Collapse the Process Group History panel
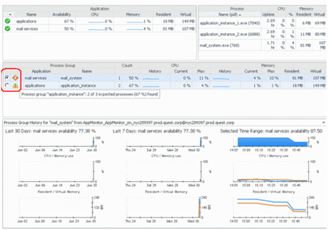Viewport: 328px width, 230px height. pyautogui.click(x=323, y=123)
